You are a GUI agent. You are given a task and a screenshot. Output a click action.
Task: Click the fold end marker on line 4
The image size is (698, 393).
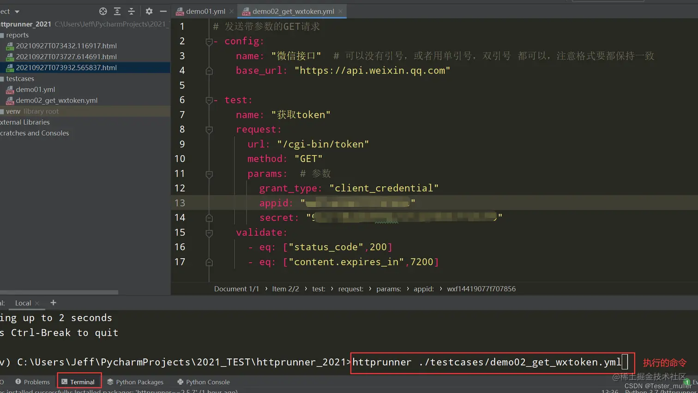click(209, 71)
